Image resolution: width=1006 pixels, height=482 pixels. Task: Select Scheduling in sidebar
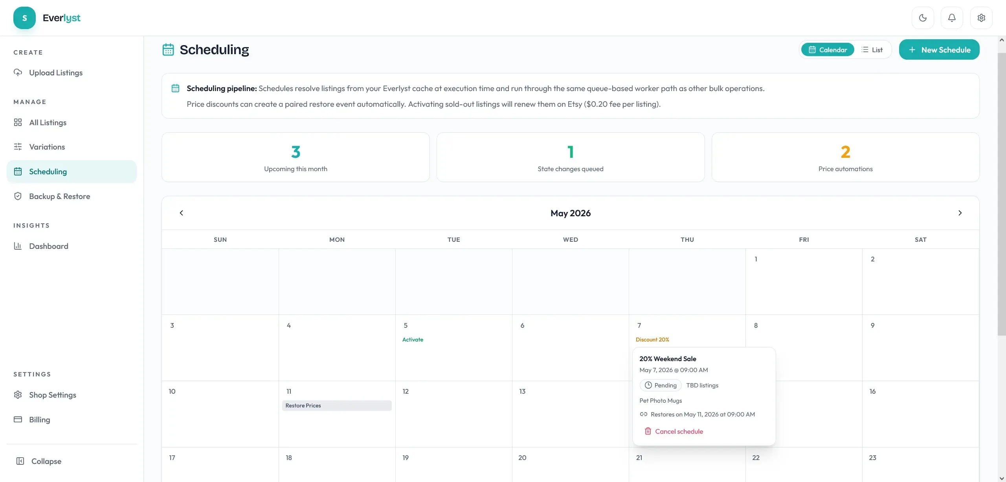tap(72, 172)
